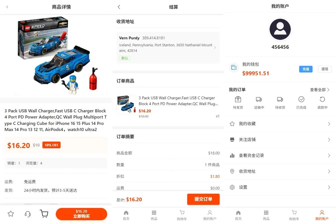Add product to favorites with star icon

(x=11, y=214)
